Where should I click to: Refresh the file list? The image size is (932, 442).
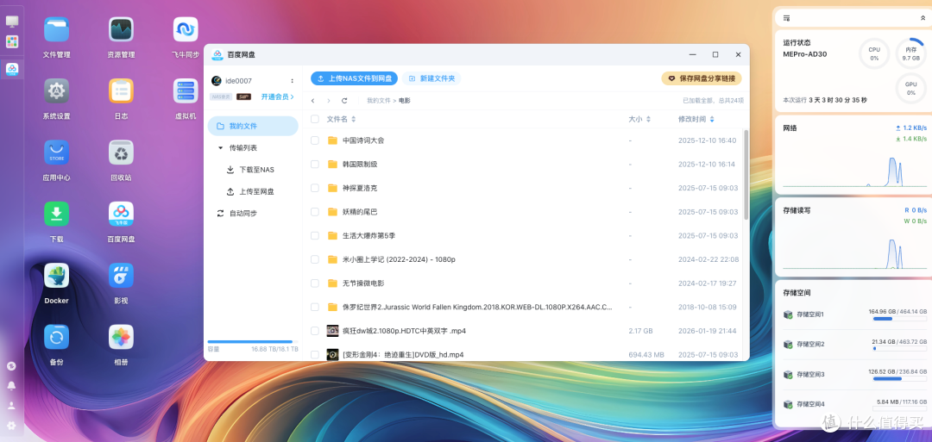[344, 101]
